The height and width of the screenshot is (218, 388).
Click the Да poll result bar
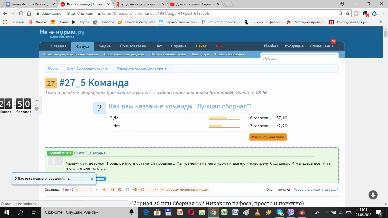pyautogui.click(x=224, y=118)
